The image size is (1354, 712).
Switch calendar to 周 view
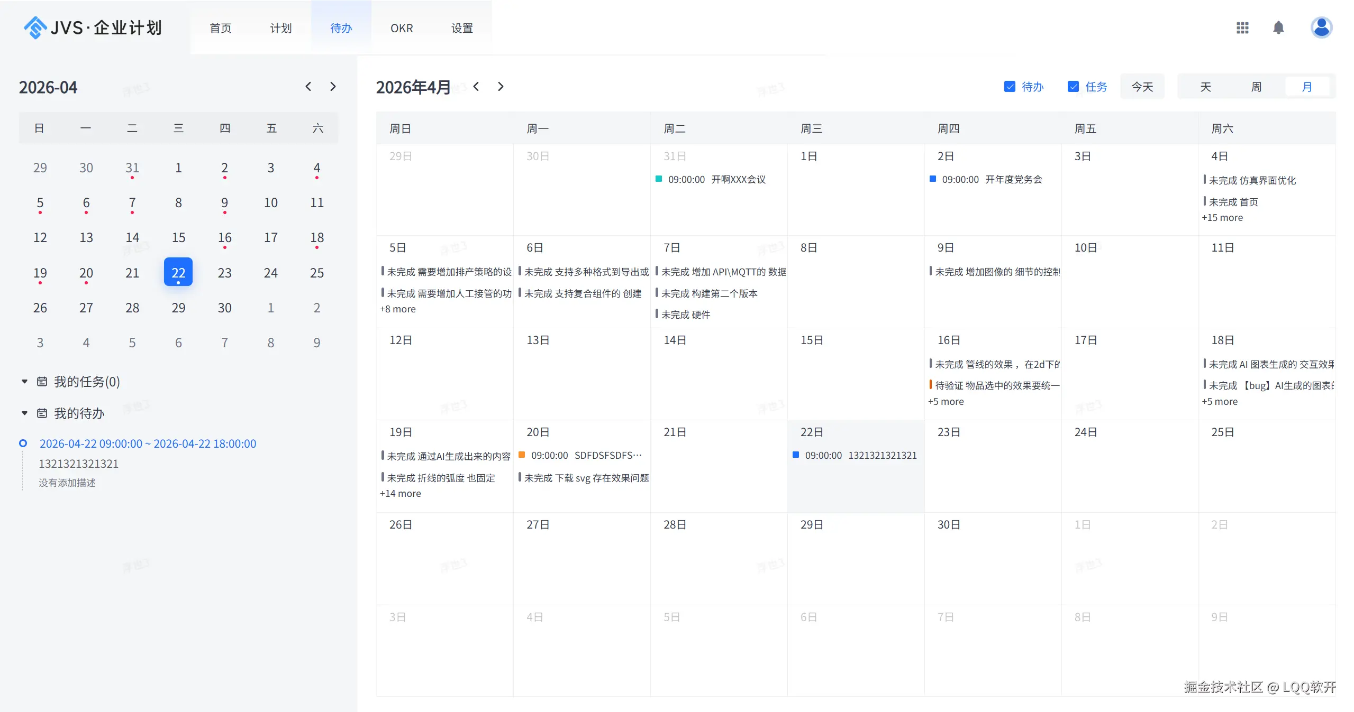click(x=1256, y=87)
